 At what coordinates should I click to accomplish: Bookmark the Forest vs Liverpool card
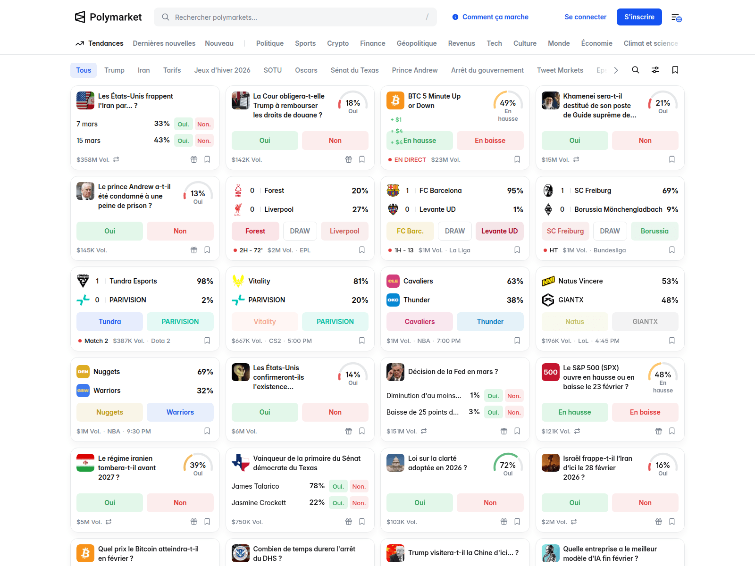coord(362,250)
